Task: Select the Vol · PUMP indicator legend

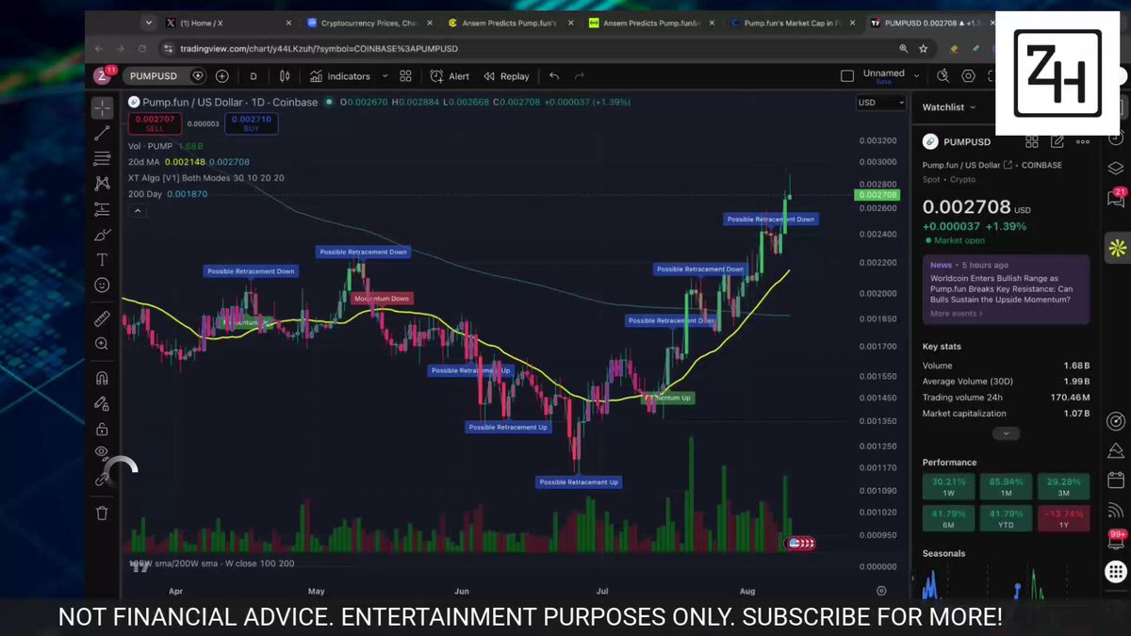Action: click(153, 146)
